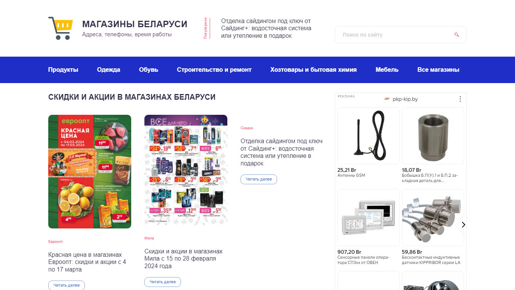Open the ad options three-dot menu

pos(460,99)
